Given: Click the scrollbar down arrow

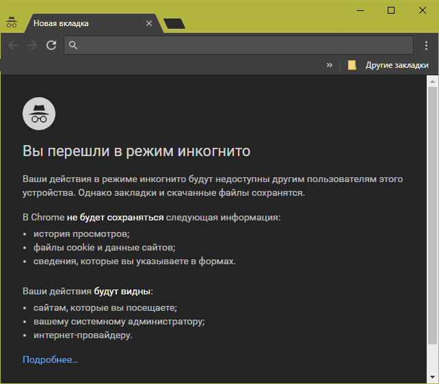Looking at the screenshot, I should click(x=433, y=378).
